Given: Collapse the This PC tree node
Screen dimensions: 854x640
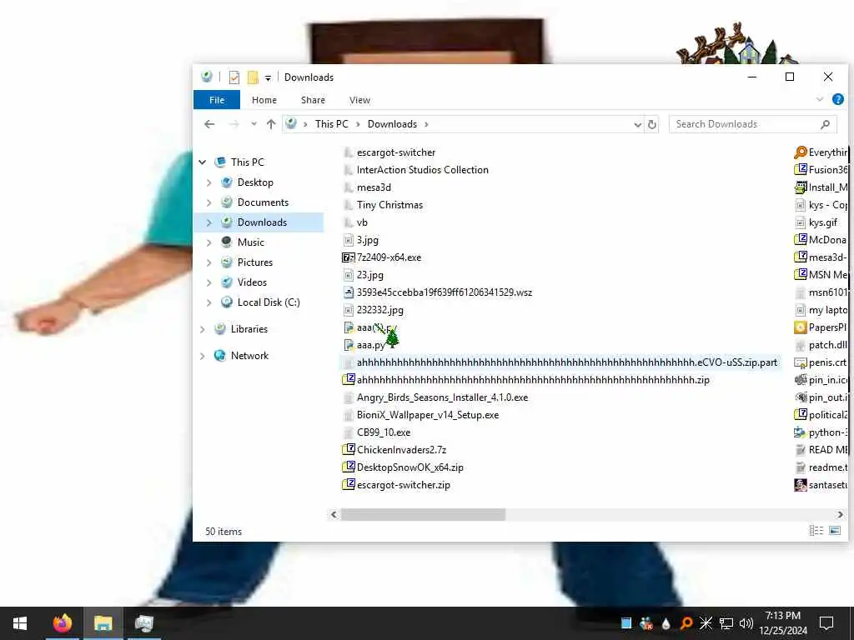Looking at the screenshot, I should (x=203, y=162).
